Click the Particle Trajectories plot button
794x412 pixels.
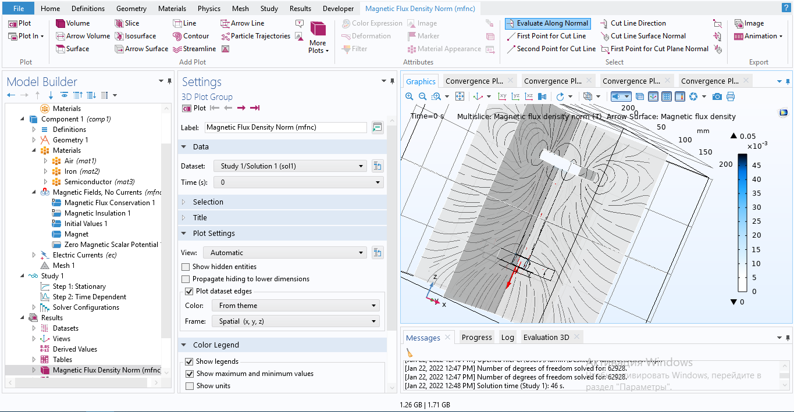pyautogui.click(x=255, y=36)
